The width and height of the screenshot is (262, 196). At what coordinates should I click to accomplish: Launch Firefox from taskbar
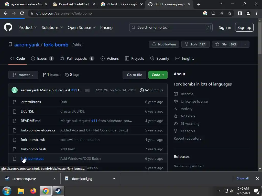pyautogui.click(x=33, y=191)
